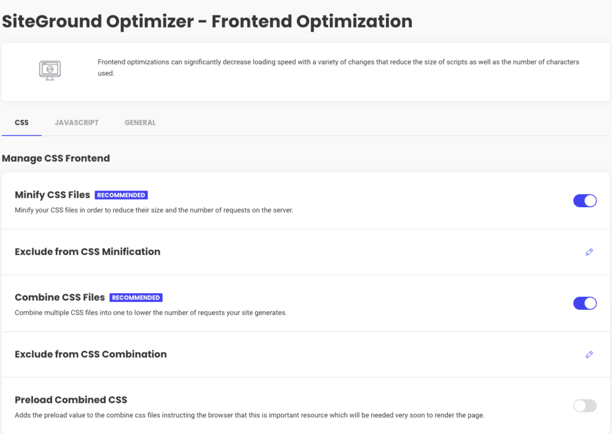Screen dimensions: 612x434
Task: Edit Exclude from CSS Combination pencil icon
Action: pyautogui.click(x=589, y=355)
